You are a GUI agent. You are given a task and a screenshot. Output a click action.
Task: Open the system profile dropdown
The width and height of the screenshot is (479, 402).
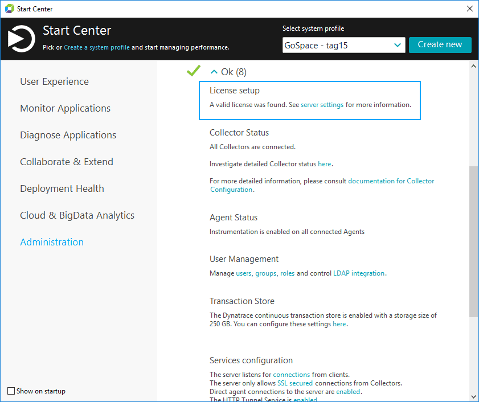pos(343,45)
